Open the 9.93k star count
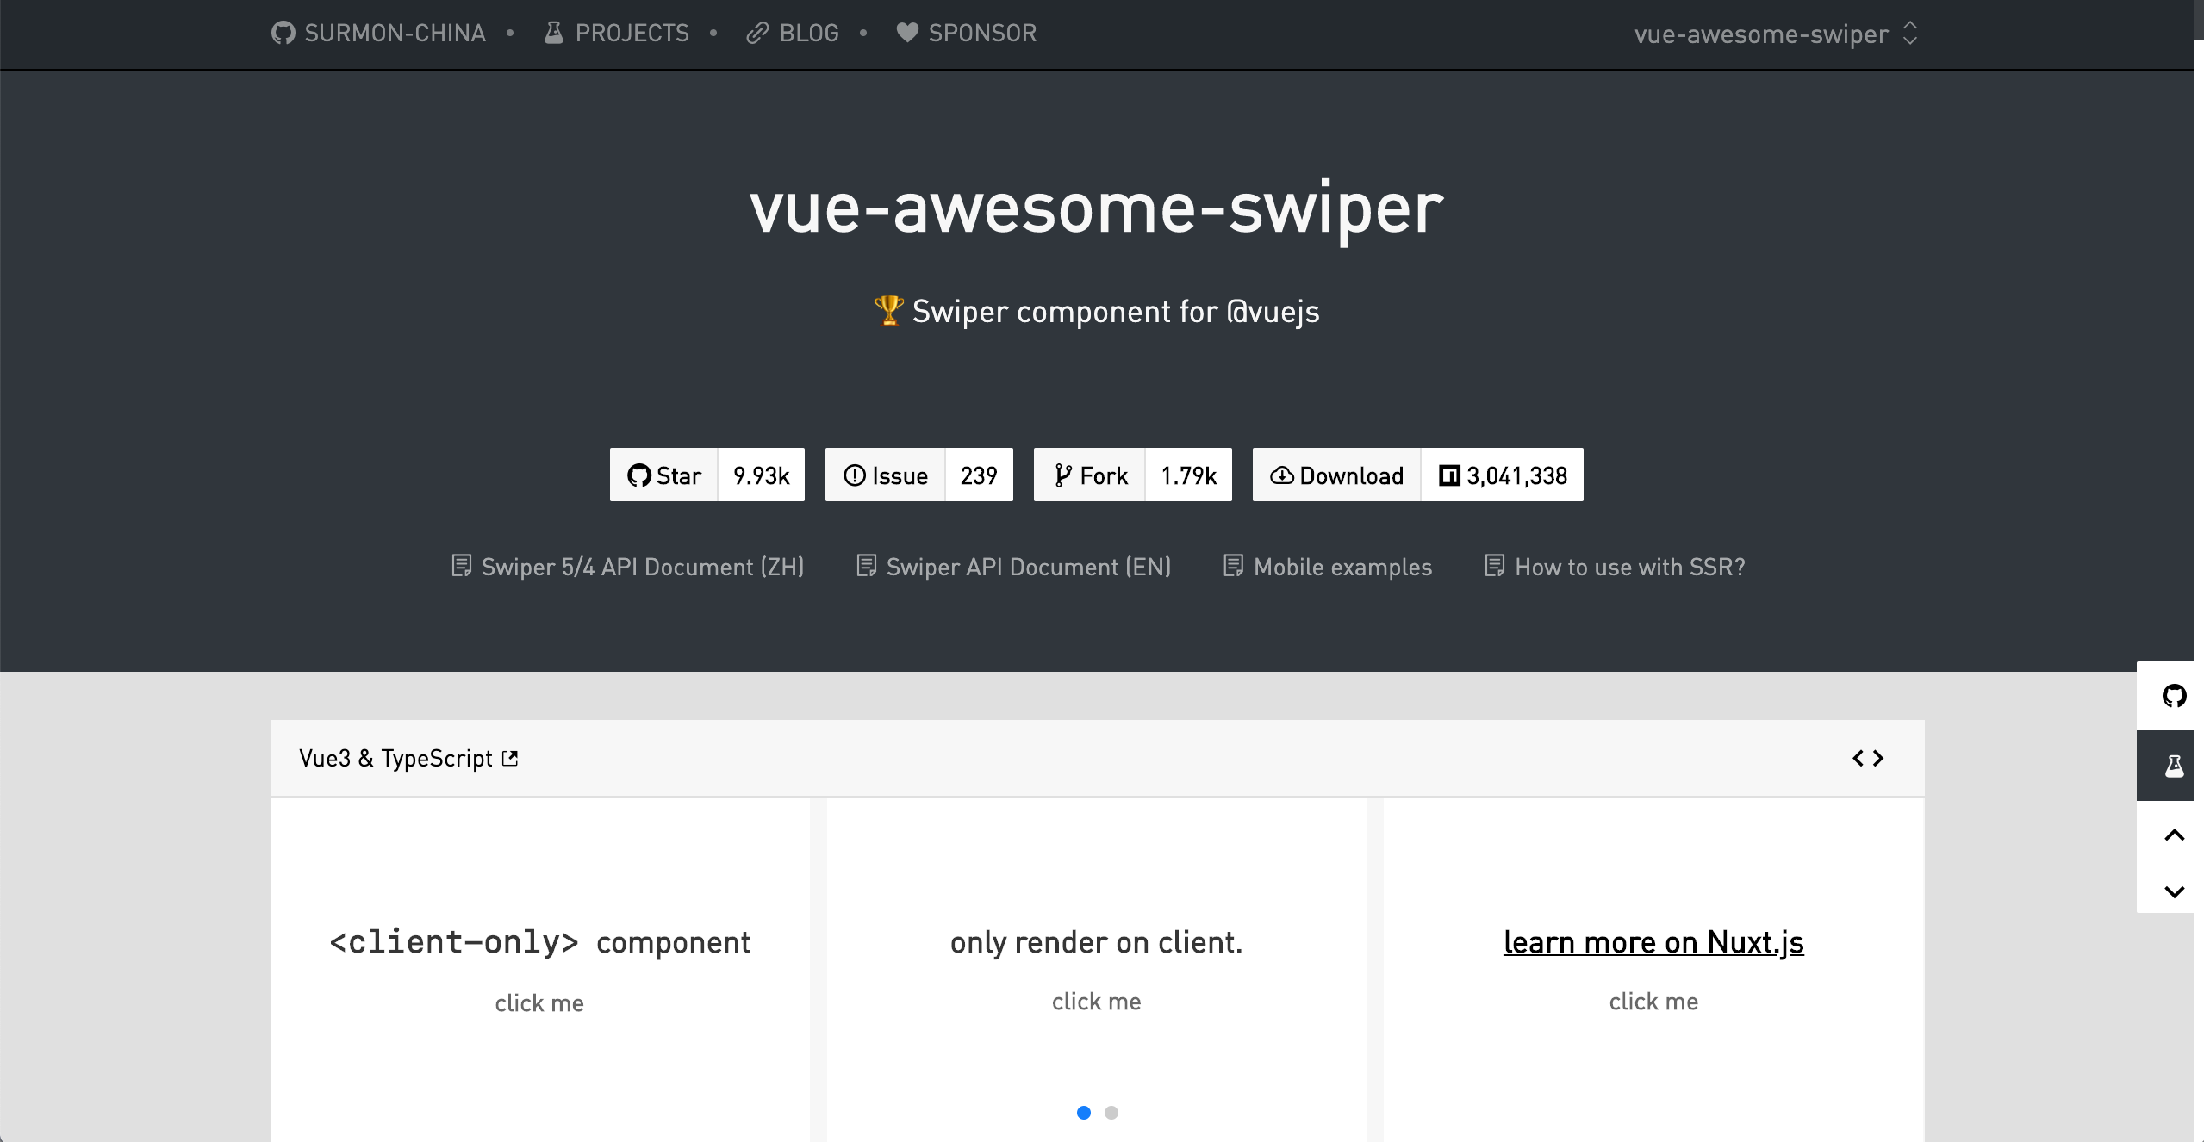The image size is (2204, 1142). pyautogui.click(x=762, y=475)
